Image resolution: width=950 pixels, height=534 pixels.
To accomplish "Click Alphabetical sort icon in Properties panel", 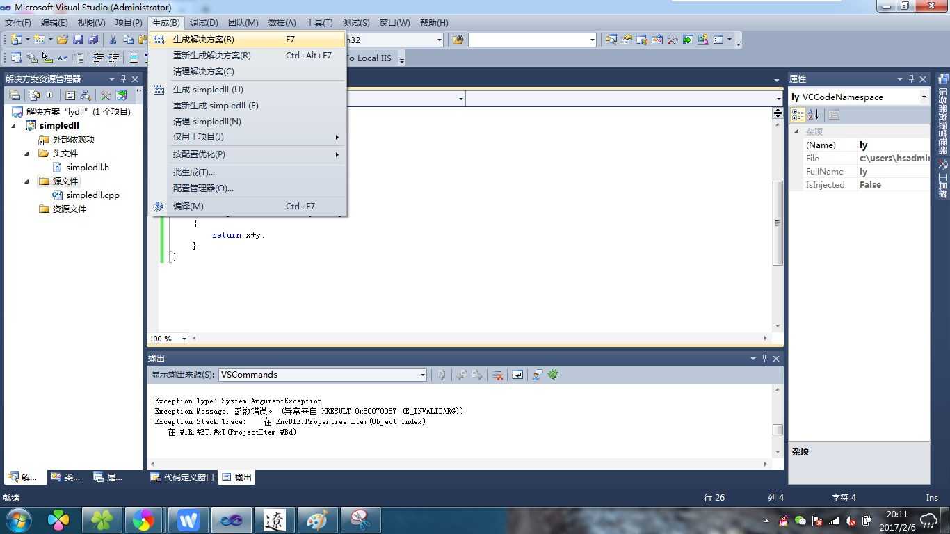I will (x=813, y=115).
